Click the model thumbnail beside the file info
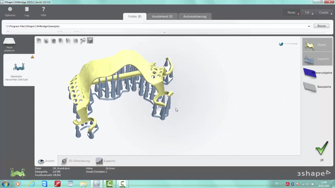 [18, 173]
